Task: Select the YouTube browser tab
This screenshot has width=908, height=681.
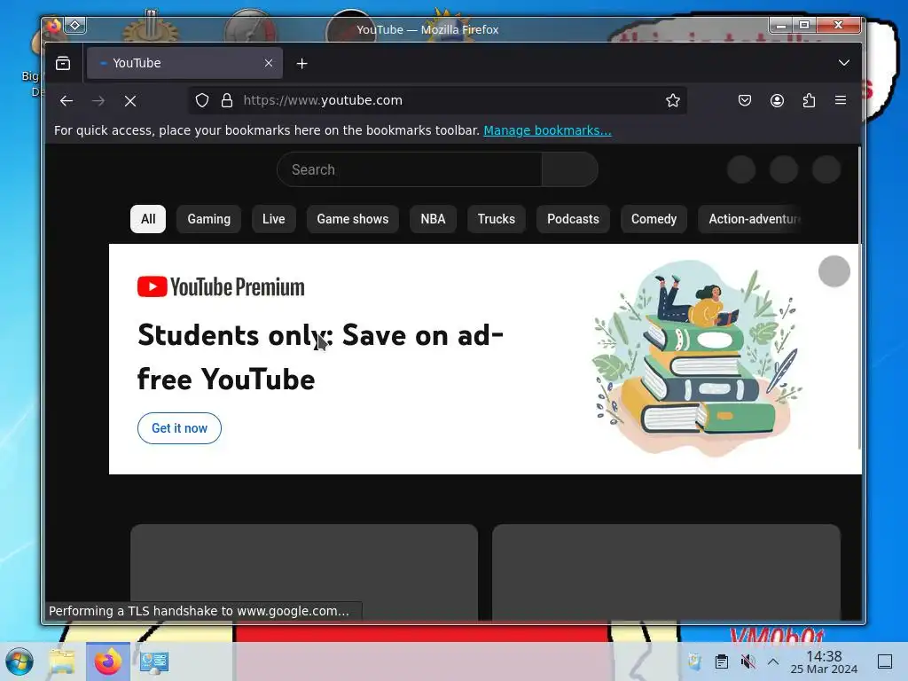Action: [184, 63]
